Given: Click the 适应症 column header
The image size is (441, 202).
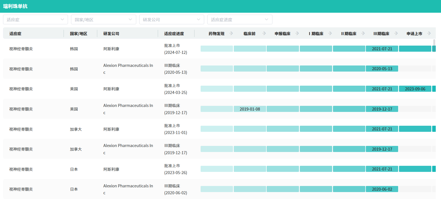Looking at the screenshot, I should [x=15, y=34].
